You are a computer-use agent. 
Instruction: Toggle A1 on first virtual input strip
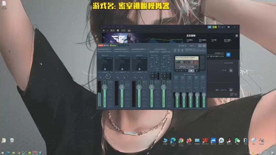pos(157,82)
